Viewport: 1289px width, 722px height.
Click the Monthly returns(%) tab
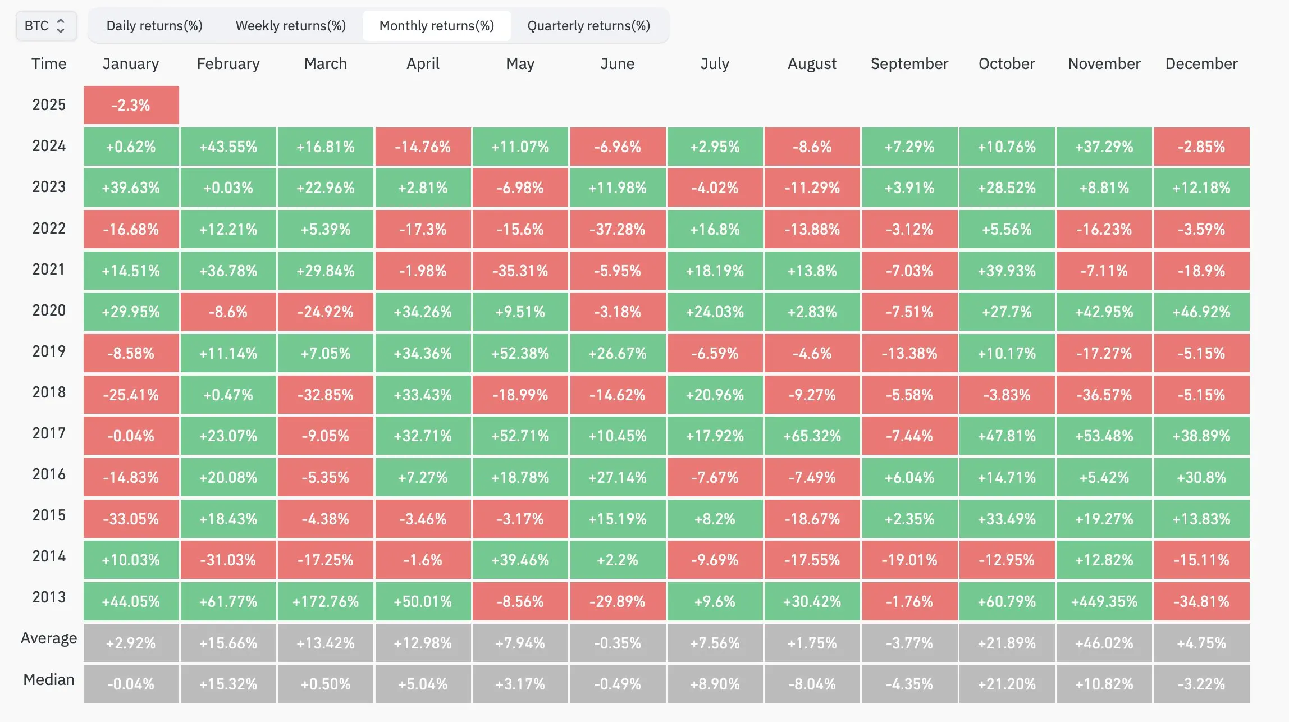tap(436, 26)
